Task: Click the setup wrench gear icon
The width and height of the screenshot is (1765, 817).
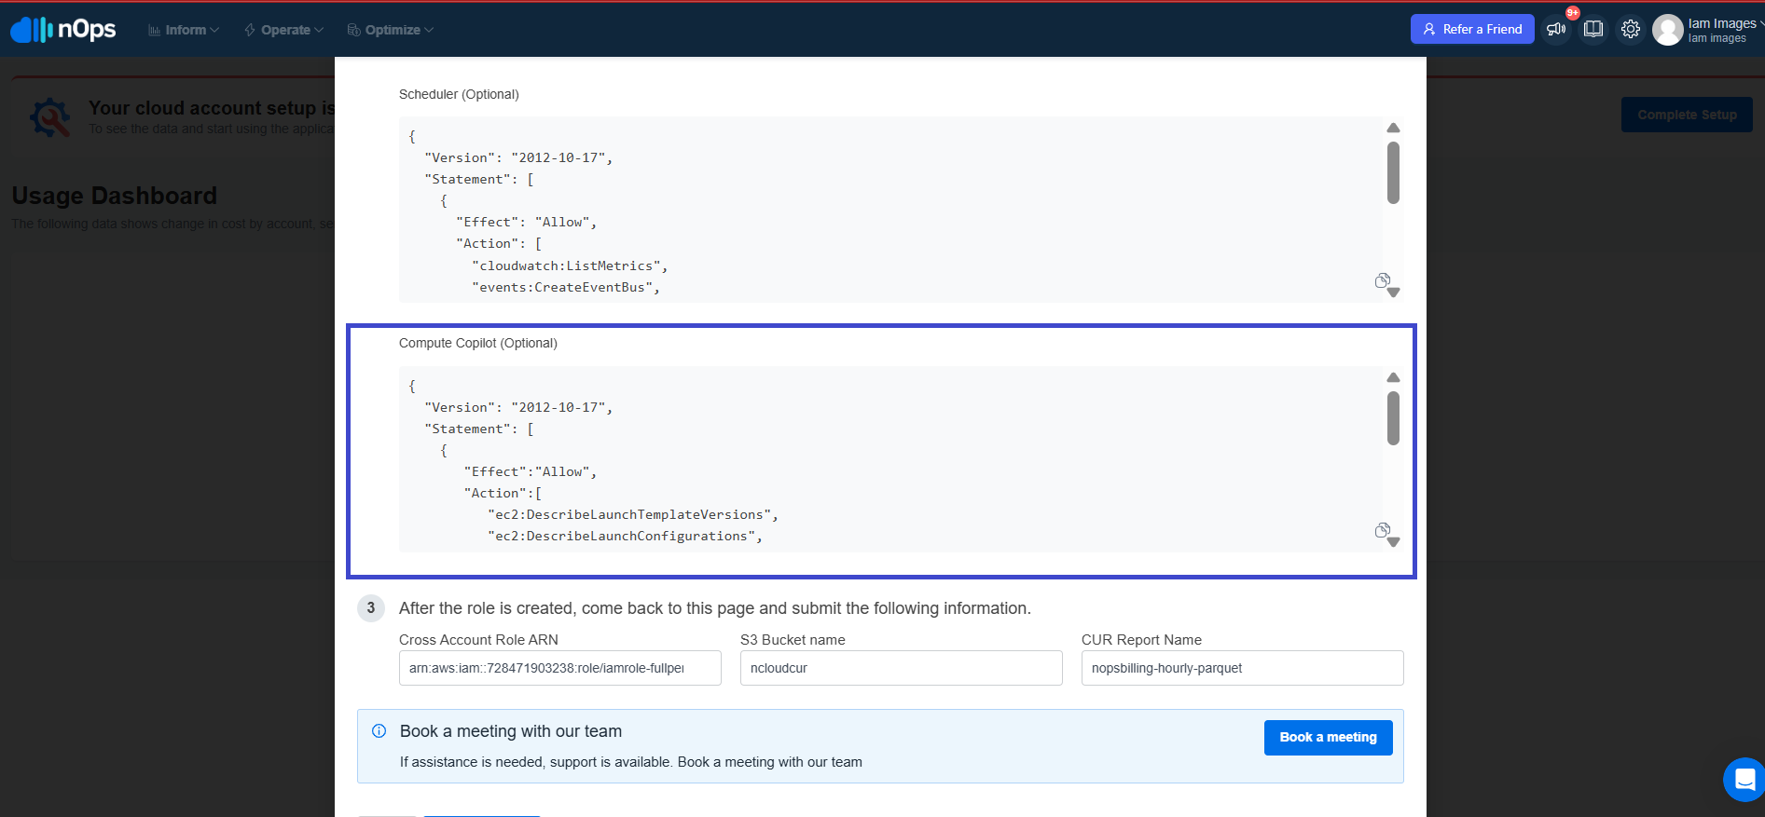Action: tap(49, 118)
